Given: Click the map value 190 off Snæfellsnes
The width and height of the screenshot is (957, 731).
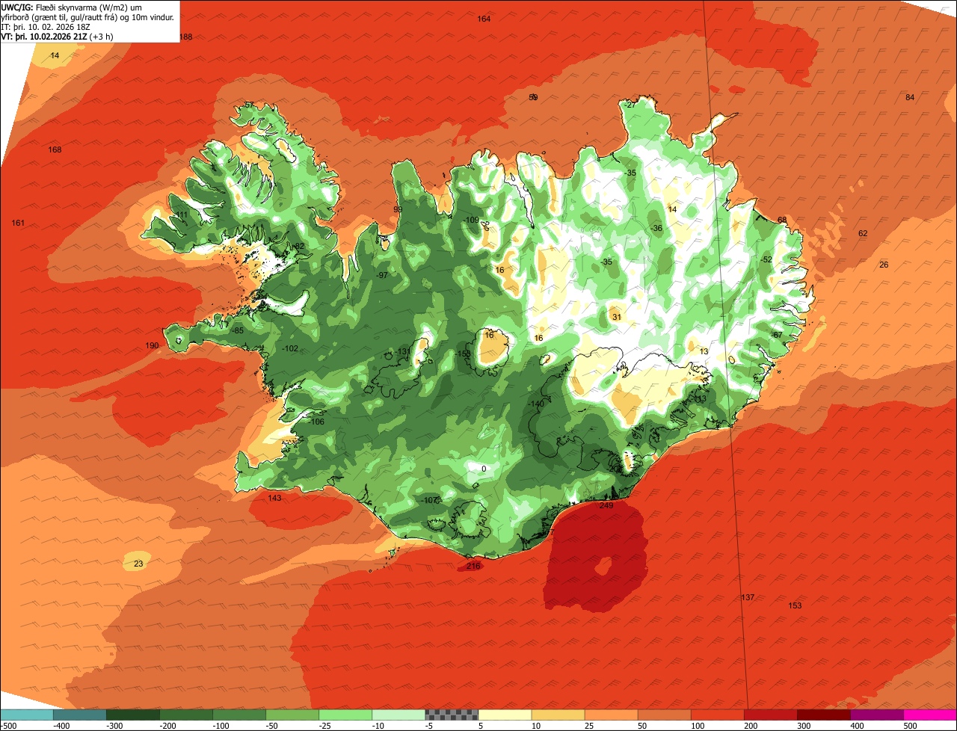Looking at the screenshot, I should pos(152,345).
